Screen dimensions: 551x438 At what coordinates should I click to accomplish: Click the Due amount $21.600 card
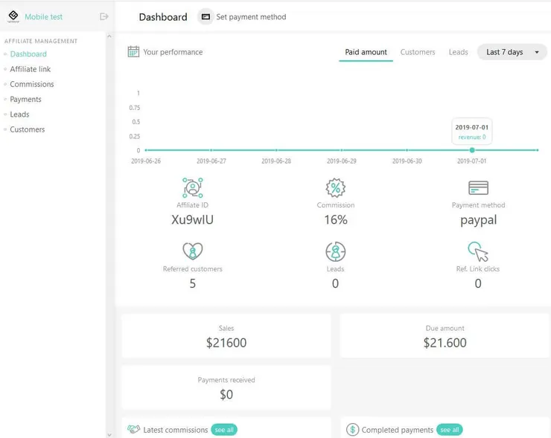coord(445,336)
